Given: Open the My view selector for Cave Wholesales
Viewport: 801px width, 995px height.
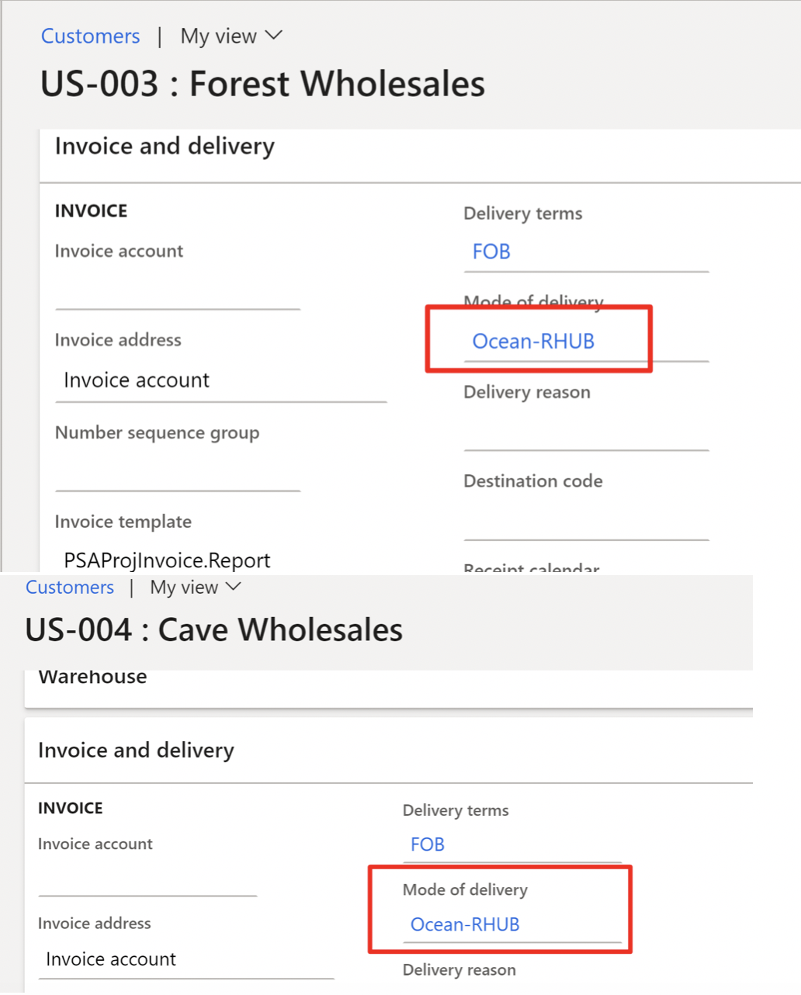Looking at the screenshot, I should [195, 587].
